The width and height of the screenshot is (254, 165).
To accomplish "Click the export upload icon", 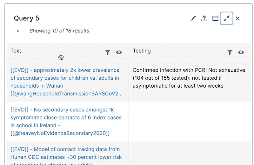I will pyautogui.click(x=204, y=18).
